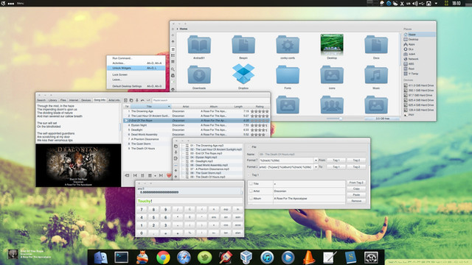Screen dimensions: 472x265
Task: Click the From Tag 2 button
Action: 356,183
